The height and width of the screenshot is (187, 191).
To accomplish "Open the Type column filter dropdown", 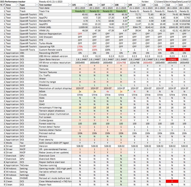I will [37, 5].
